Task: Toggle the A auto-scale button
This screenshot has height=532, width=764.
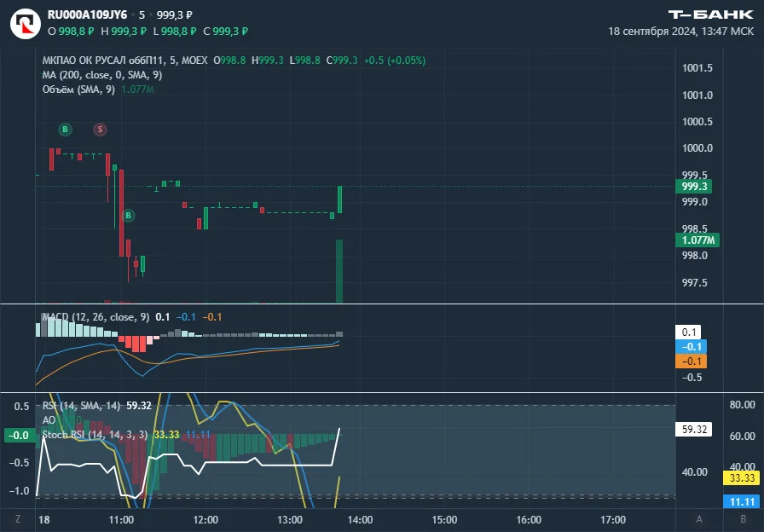Action: (x=699, y=519)
